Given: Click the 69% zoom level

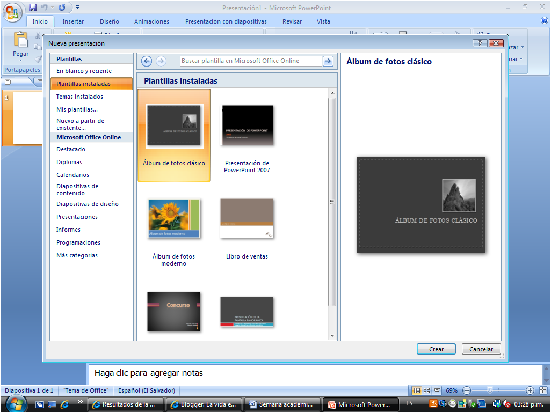Looking at the screenshot, I should (x=452, y=390).
